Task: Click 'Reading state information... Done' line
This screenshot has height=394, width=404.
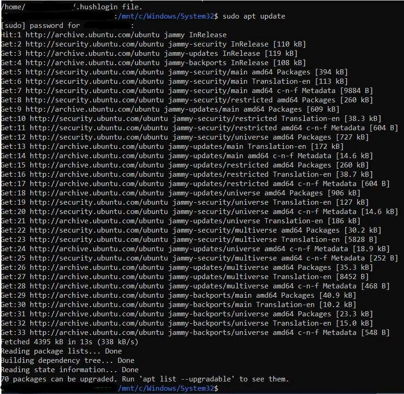Action: pyautogui.click(x=69, y=369)
